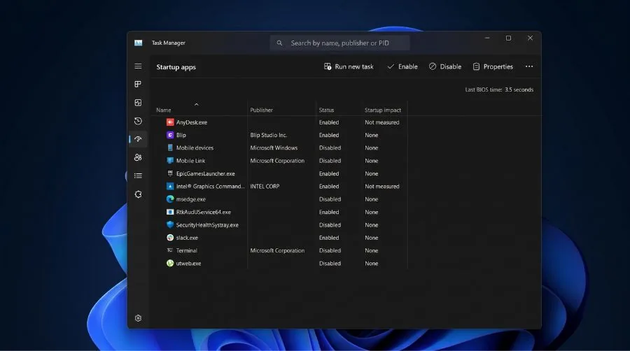Viewport: 630px width, 351px height.
Task: Select Intel Graphics Command row name
Action: [x=210, y=186]
